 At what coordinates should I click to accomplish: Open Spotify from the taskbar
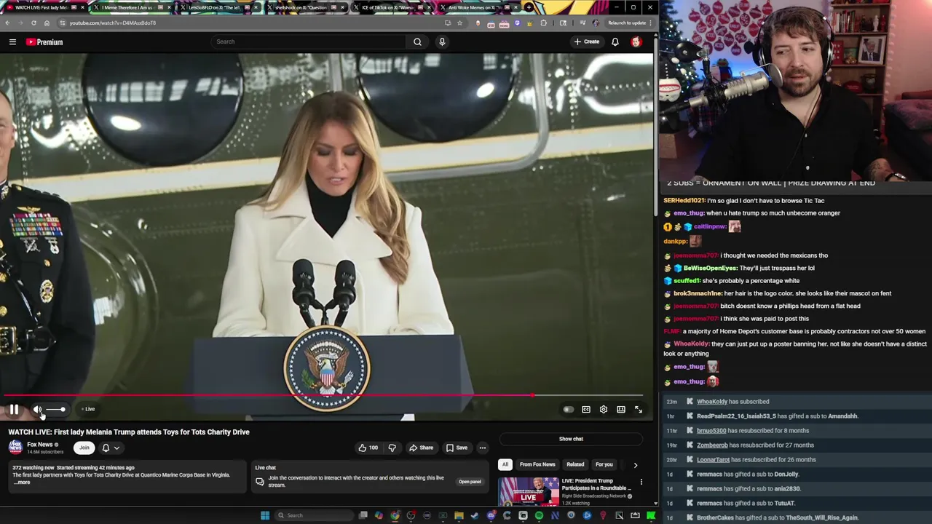coord(539,515)
